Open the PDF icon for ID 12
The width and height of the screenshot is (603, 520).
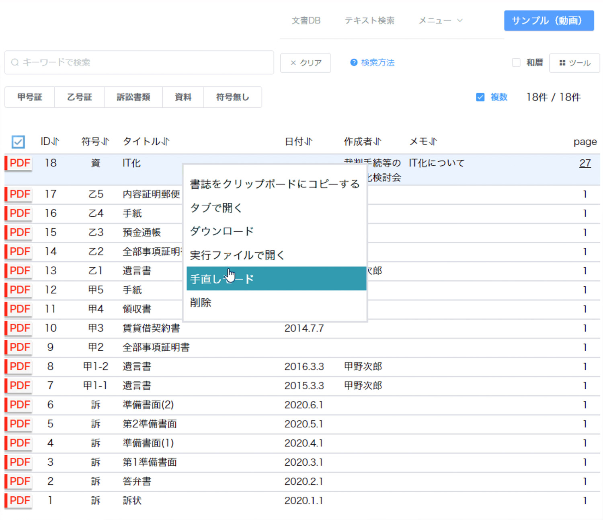pos(18,290)
